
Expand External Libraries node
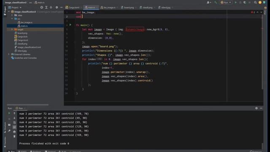pyautogui.click(x=9, y=54)
